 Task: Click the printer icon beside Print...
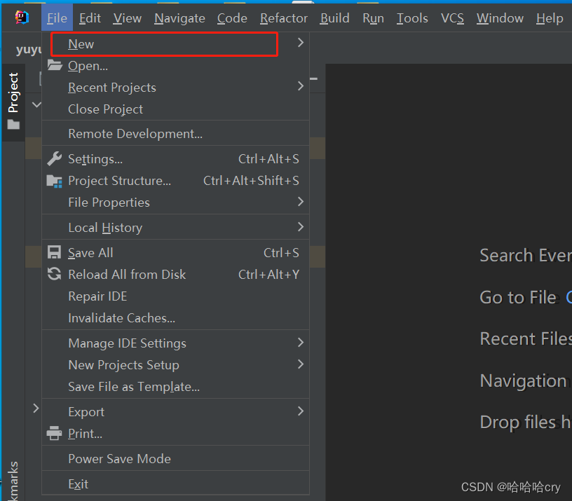[55, 433]
